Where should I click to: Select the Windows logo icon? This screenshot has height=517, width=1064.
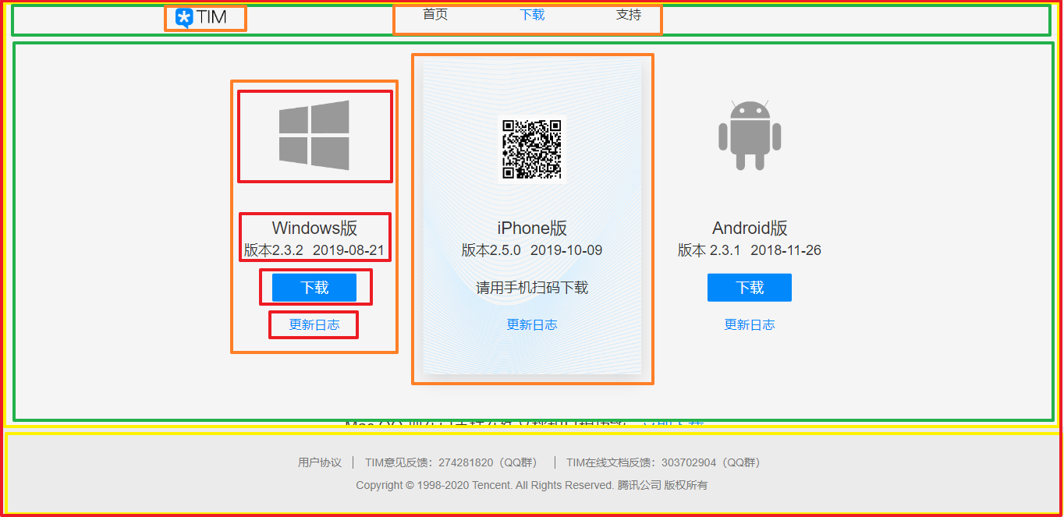[314, 136]
